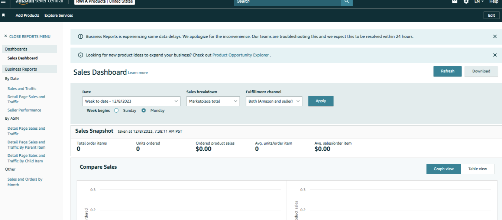Viewport: 502px width, 220px height.
Task: Dismiss the Product Opportunity Explorer notice
Action: tap(495, 55)
